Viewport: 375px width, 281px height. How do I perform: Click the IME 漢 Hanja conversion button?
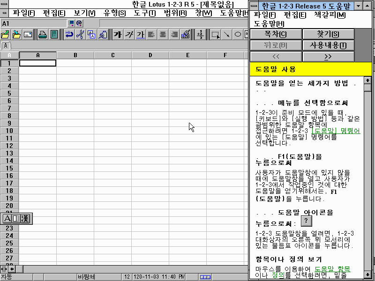click(25, 219)
